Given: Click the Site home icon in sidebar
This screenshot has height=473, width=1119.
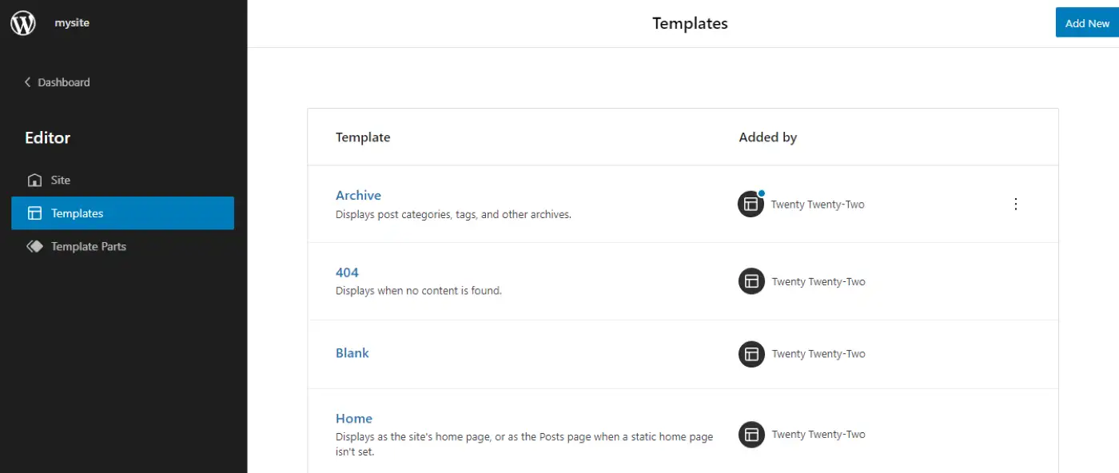Looking at the screenshot, I should pyautogui.click(x=34, y=180).
